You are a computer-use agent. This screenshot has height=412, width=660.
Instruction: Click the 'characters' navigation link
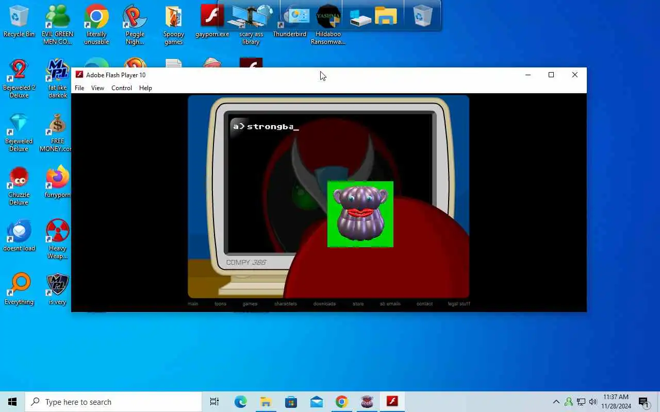[286, 304]
